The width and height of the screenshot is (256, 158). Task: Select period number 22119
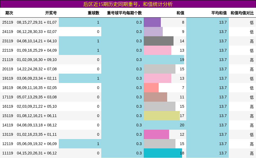point(8,50)
